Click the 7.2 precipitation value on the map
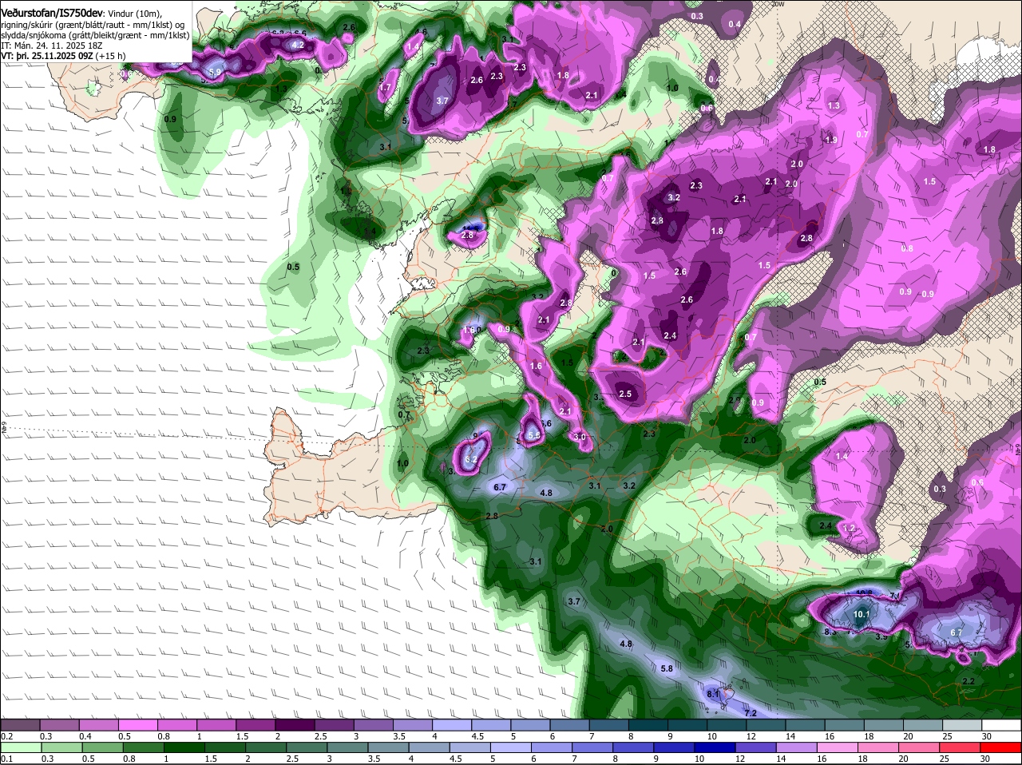The image size is (1022, 765). (x=751, y=712)
